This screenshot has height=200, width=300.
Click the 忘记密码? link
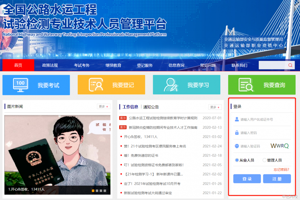click(x=281, y=169)
